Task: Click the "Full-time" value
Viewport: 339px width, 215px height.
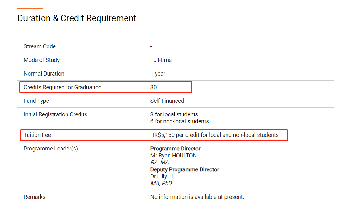Action: (x=161, y=60)
